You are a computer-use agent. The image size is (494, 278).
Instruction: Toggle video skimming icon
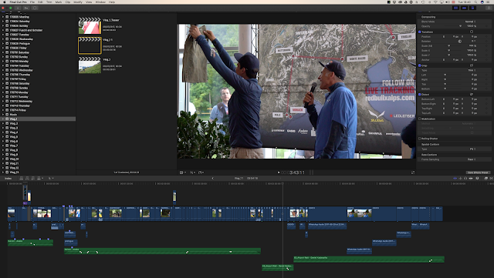point(455,179)
